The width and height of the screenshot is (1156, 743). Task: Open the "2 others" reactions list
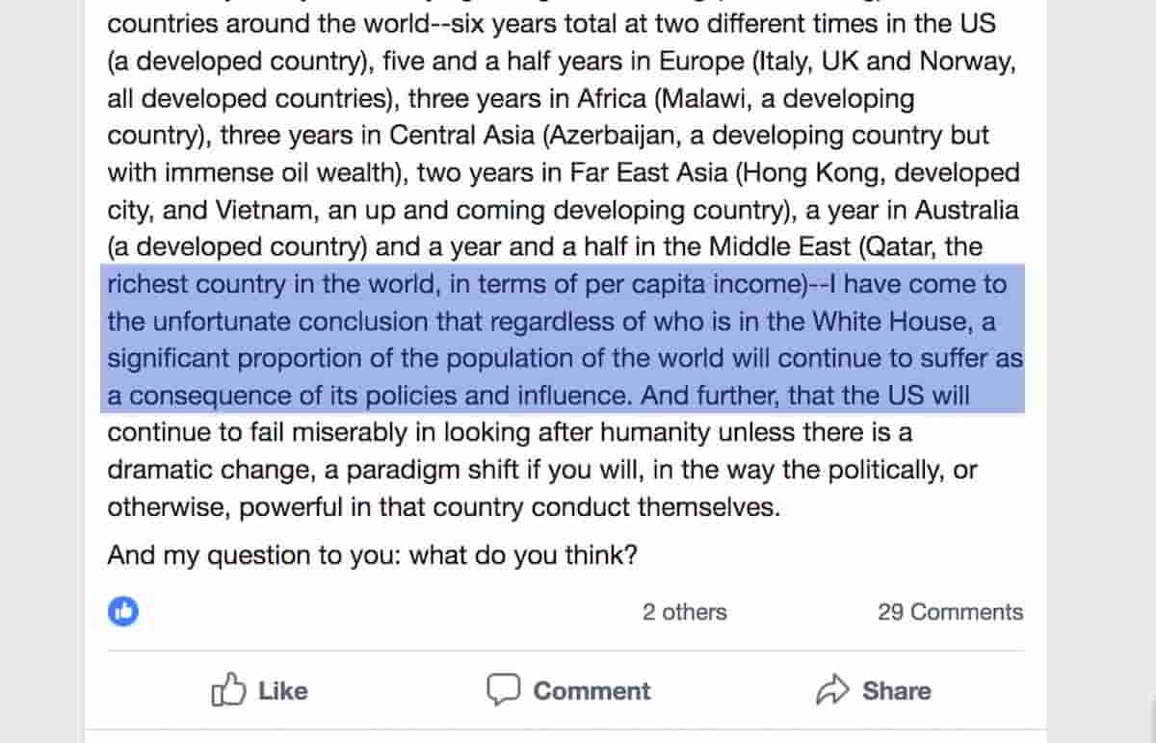[684, 612]
